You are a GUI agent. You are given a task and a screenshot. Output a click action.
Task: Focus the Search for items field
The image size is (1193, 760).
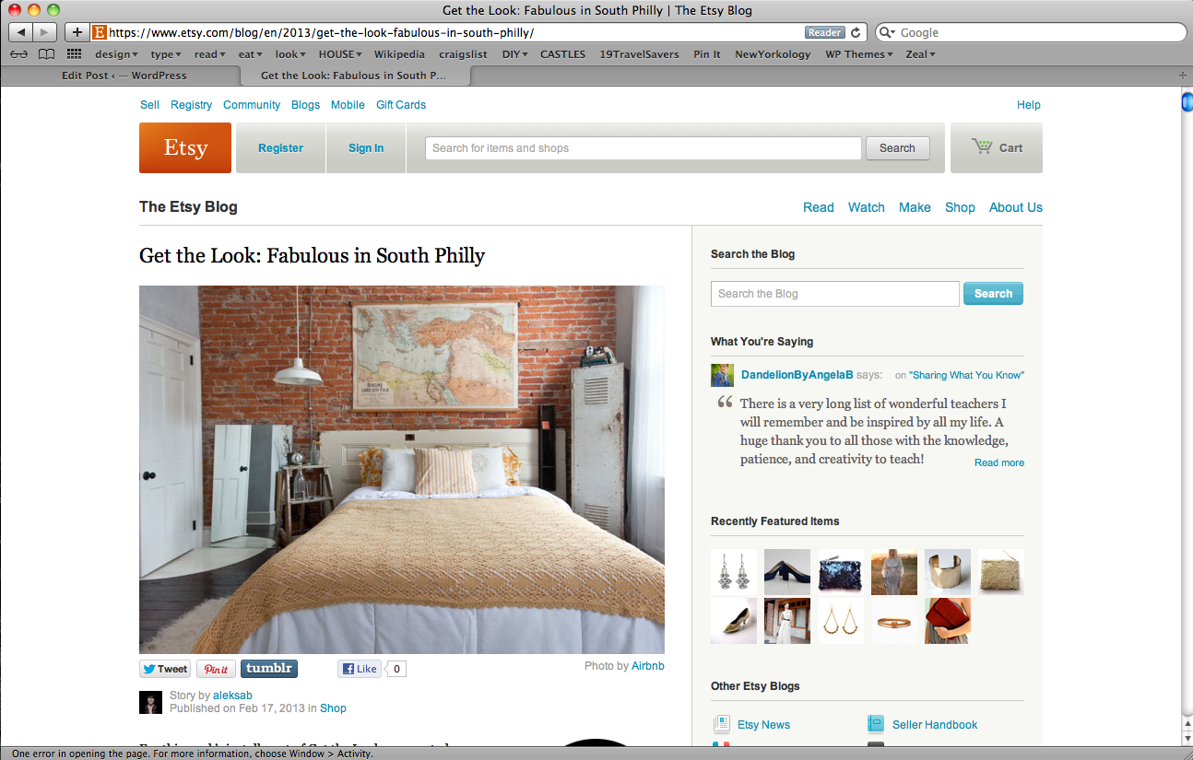click(644, 148)
